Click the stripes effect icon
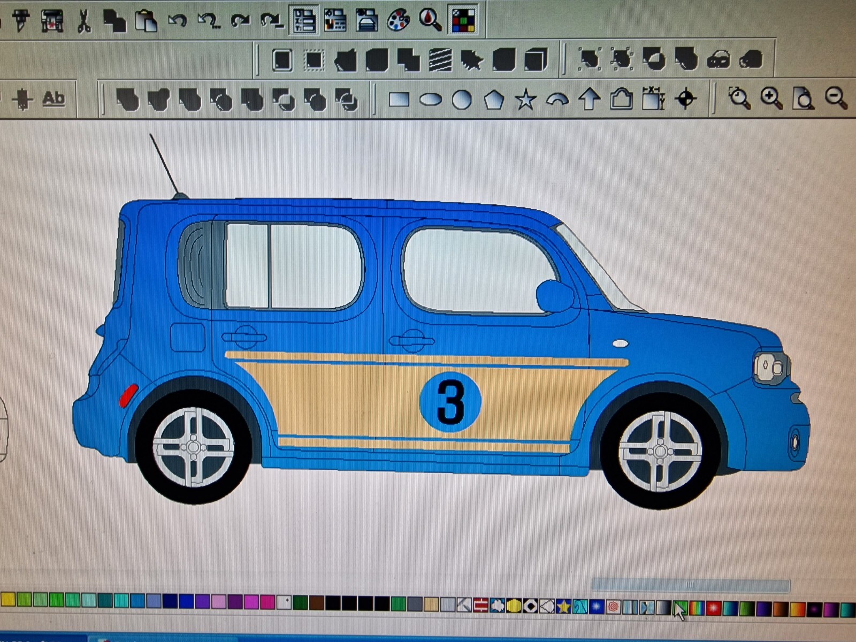The width and height of the screenshot is (856, 642). click(440, 60)
